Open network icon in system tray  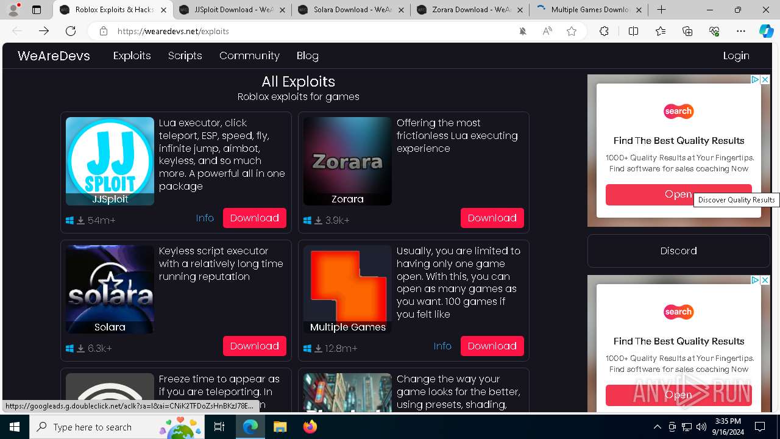coord(687,427)
